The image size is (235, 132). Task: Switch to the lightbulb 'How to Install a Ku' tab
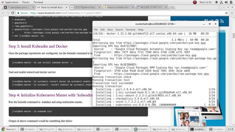[x=118, y=7]
